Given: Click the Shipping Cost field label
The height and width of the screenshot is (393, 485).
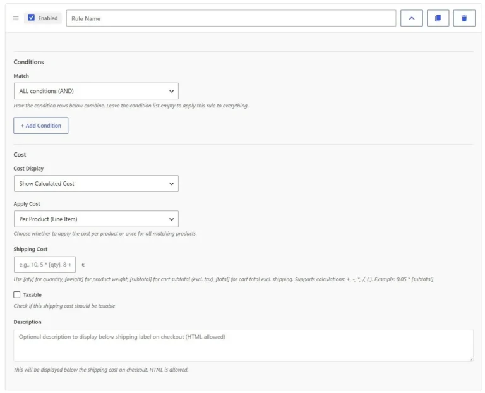Looking at the screenshot, I should 30,249.
